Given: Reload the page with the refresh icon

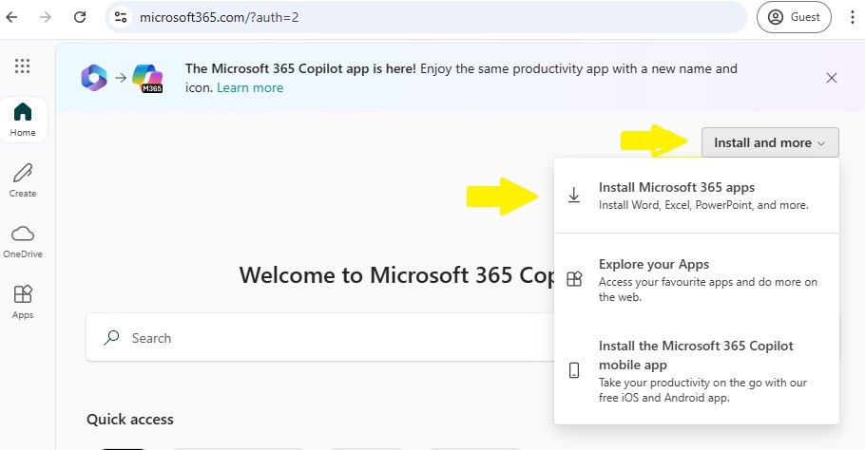Looking at the screenshot, I should pyautogui.click(x=80, y=17).
